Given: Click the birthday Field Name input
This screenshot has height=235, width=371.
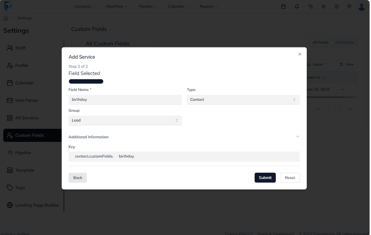Looking at the screenshot, I should point(125,99).
